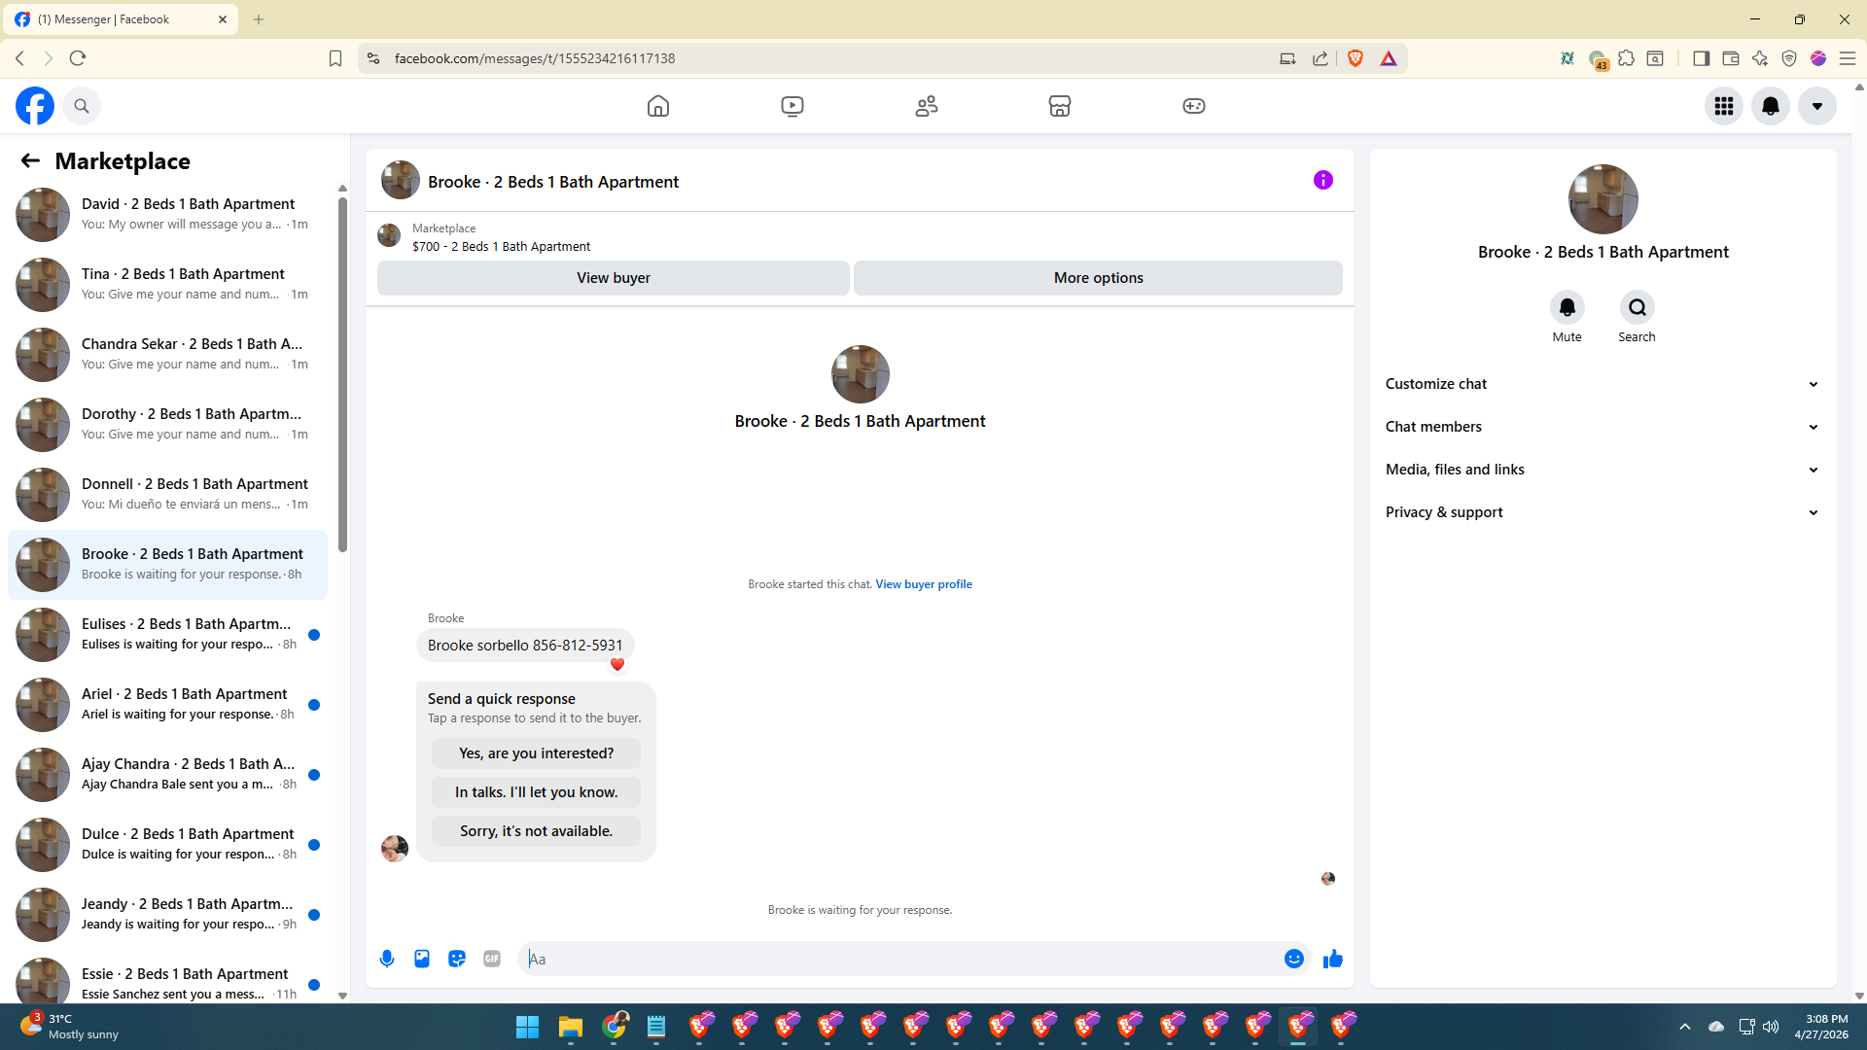
Task: Click the Facebook logo
Action: tap(35, 106)
